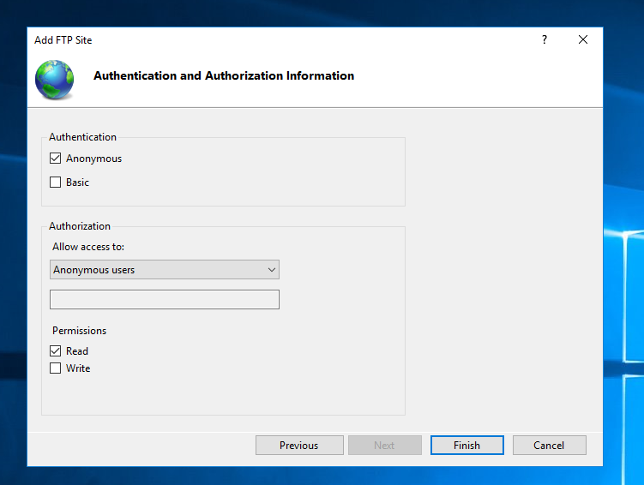The image size is (644, 485).
Task: Cancel the Add FTP Site wizard
Action: click(549, 446)
